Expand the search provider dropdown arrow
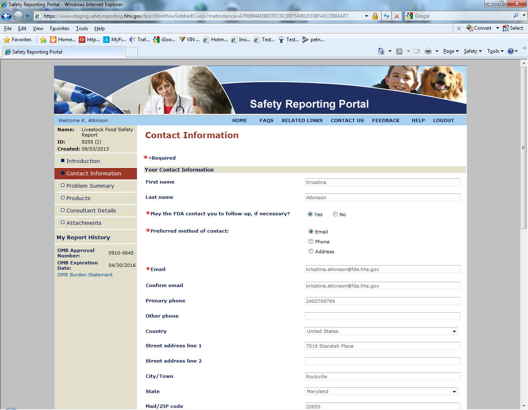The width and height of the screenshot is (528, 410). pos(524,16)
